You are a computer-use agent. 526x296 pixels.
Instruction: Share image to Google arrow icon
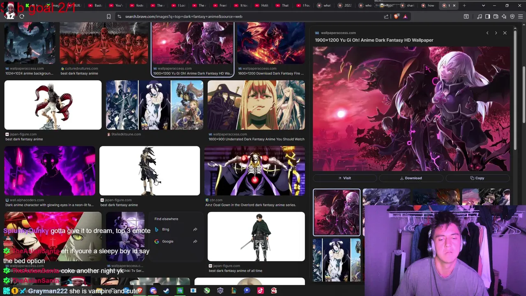click(195, 241)
